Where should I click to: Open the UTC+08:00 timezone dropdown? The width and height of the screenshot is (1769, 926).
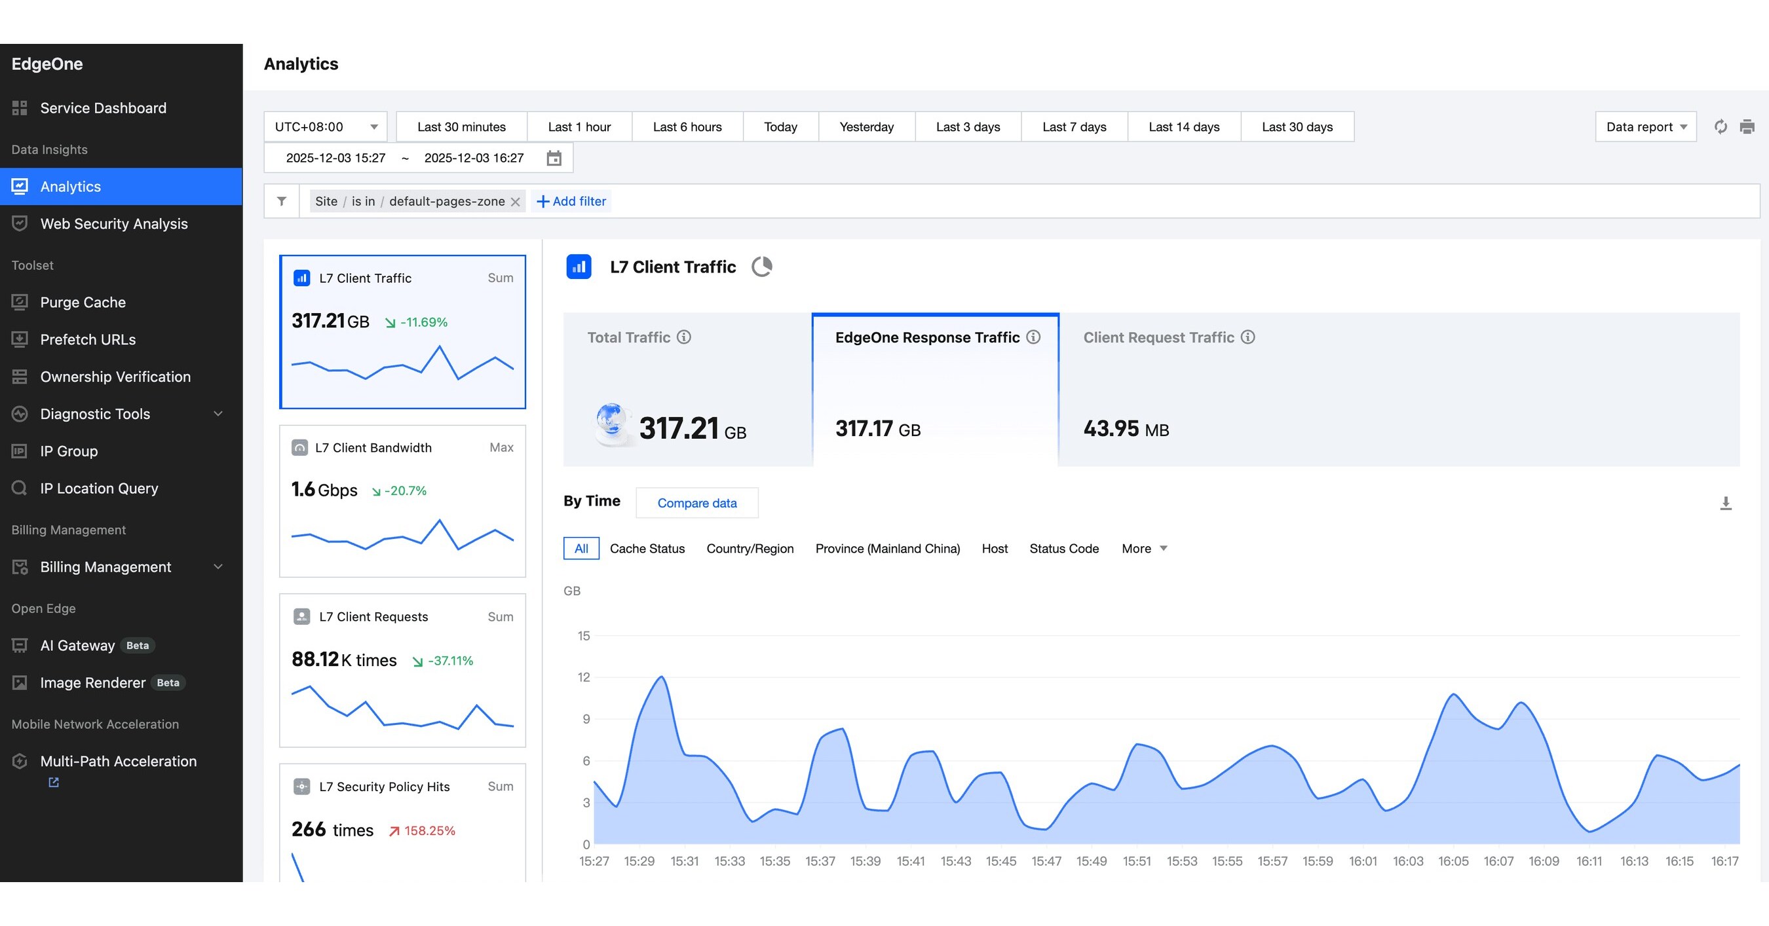pyautogui.click(x=326, y=127)
